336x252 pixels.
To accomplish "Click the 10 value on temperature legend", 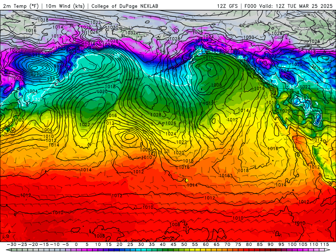I will (98, 244).
